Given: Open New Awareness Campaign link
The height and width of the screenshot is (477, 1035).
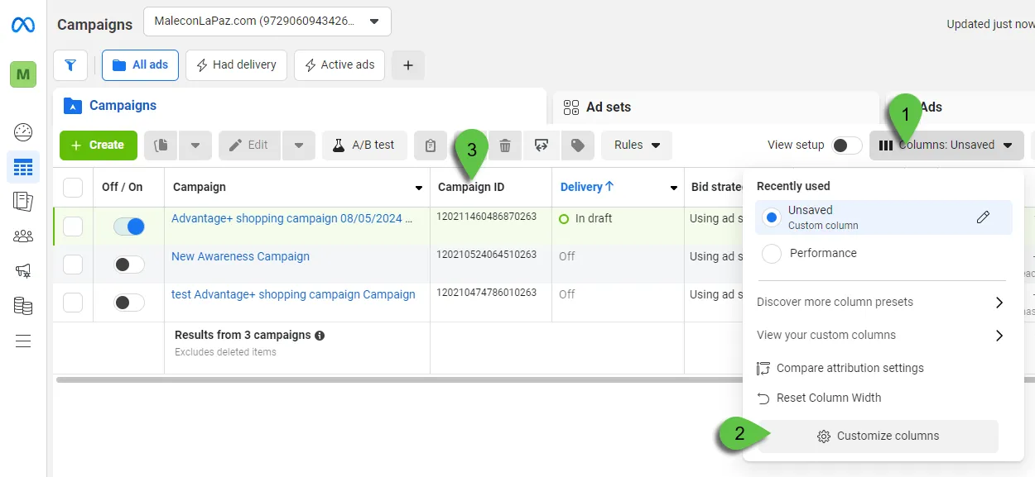Looking at the screenshot, I should click(240, 256).
